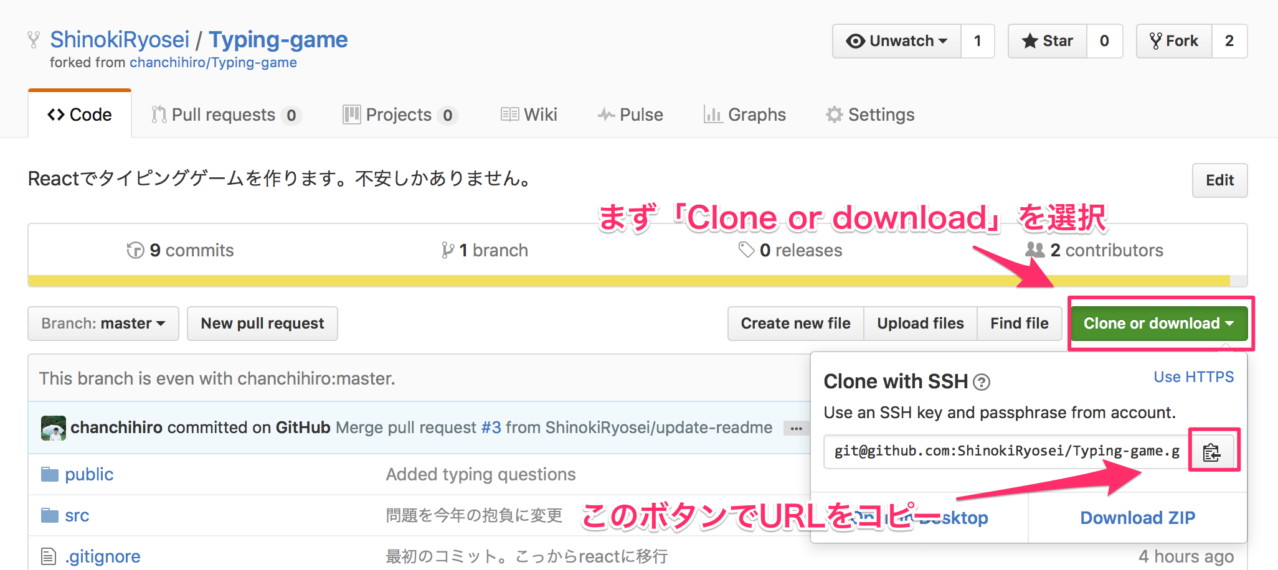The width and height of the screenshot is (1278, 570).
Task: Star this repository
Action: pos(1048,41)
